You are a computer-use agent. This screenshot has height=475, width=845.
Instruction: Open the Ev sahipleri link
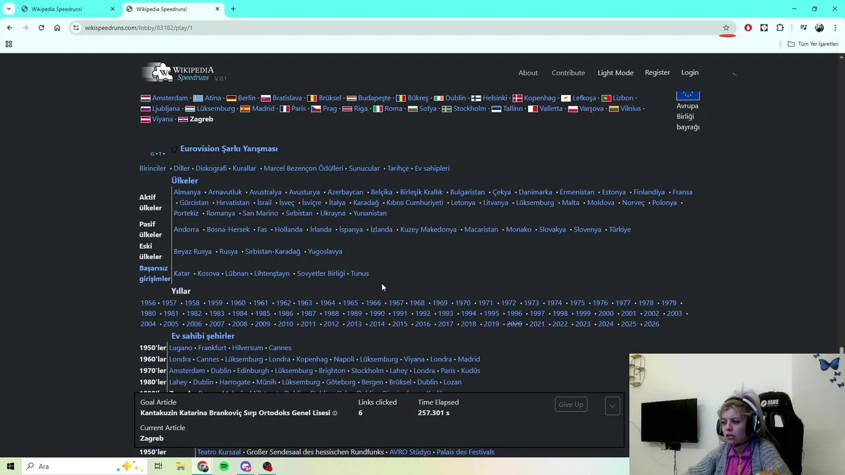tap(432, 168)
